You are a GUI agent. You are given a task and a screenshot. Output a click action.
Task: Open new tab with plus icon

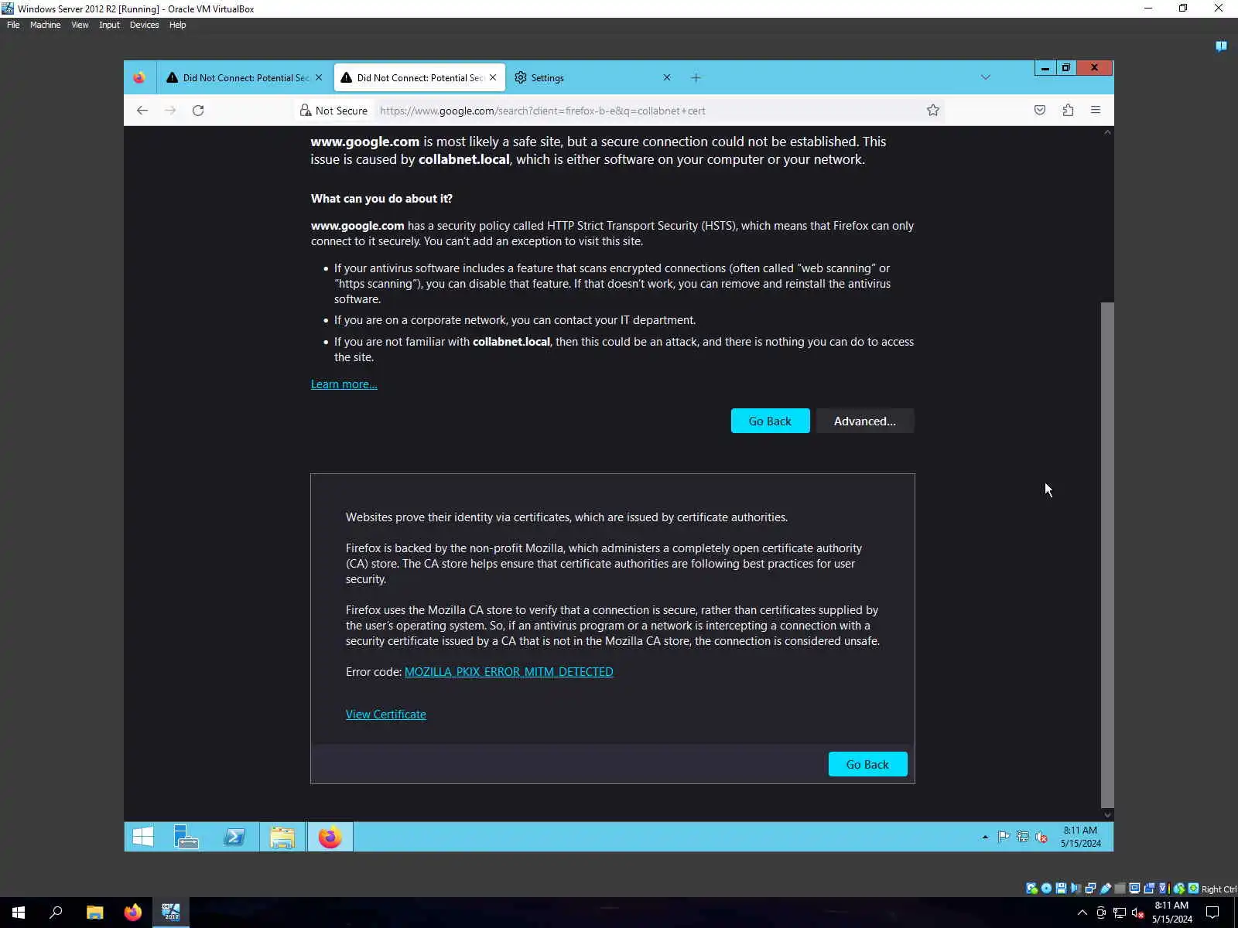click(x=696, y=77)
